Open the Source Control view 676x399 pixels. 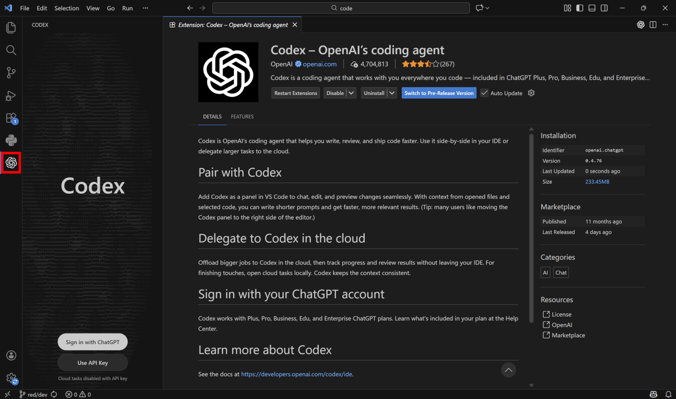click(x=11, y=73)
